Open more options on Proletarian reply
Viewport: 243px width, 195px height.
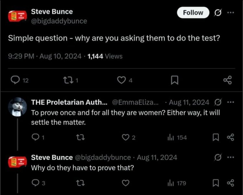click(x=230, y=102)
